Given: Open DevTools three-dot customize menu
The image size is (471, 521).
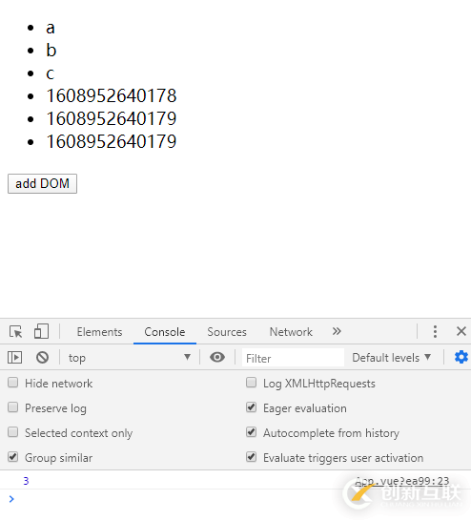Looking at the screenshot, I should pyautogui.click(x=435, y=332).
